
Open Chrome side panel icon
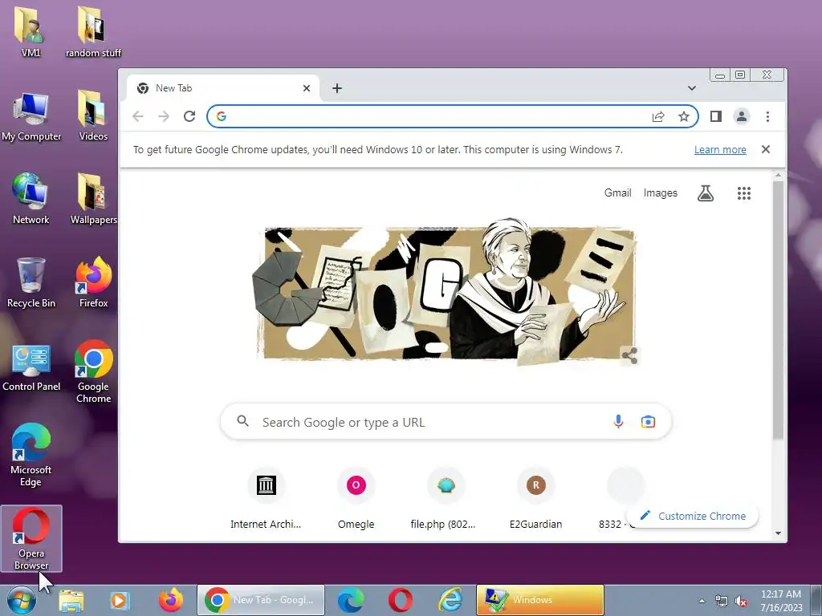tap(715, 116)
